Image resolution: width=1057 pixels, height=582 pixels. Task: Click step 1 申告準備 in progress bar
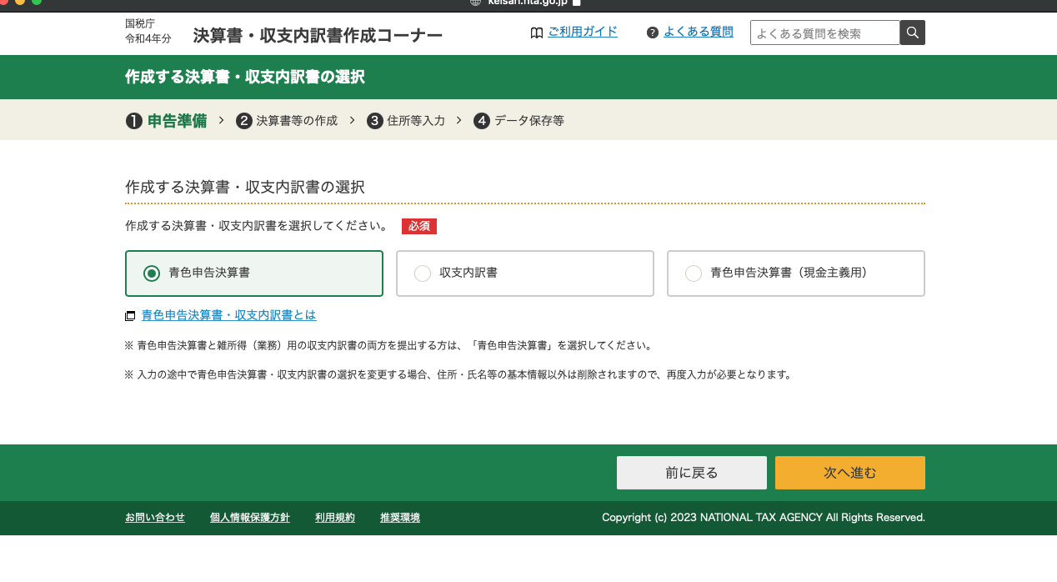point(166,121)
